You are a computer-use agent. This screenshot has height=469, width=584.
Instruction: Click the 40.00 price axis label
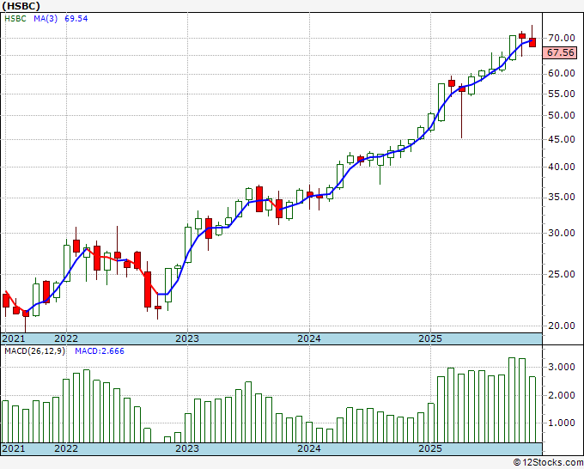(562, 167)
